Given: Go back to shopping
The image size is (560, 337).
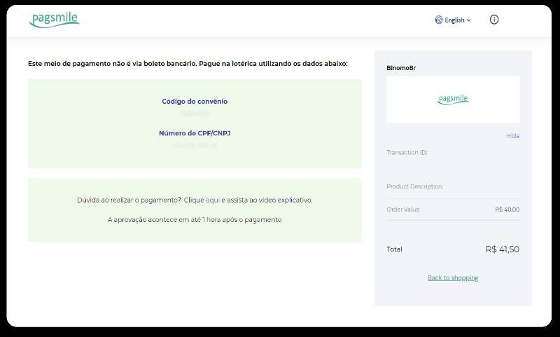Looking at the screenshot, I should pos(453,278).
